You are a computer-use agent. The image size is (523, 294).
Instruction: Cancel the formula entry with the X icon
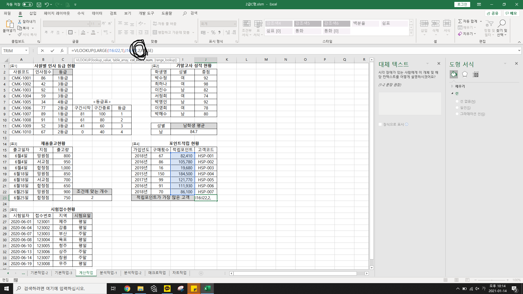click(42, 51)
